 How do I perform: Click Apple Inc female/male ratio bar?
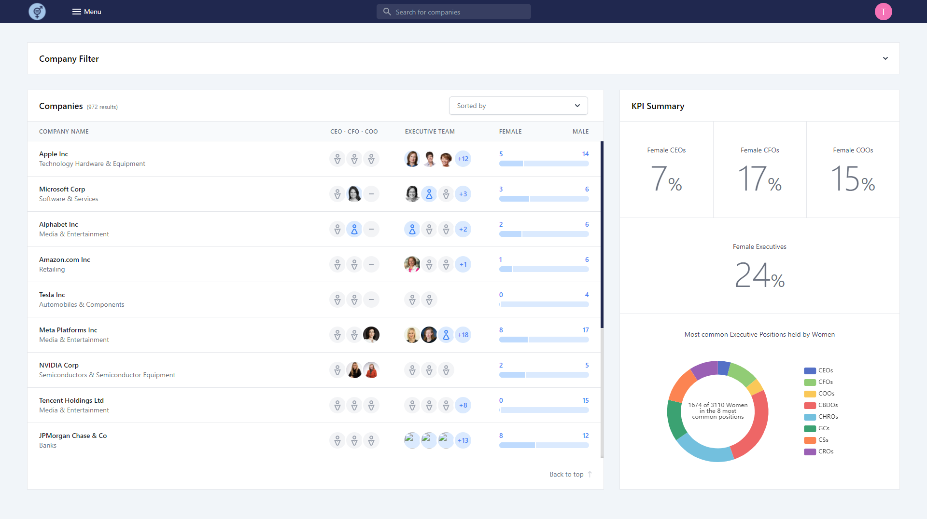pos(544,164)
